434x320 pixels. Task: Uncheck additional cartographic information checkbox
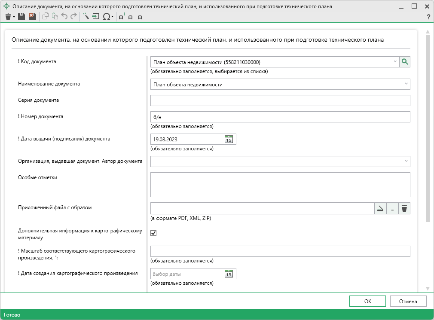tap(153, 233)
